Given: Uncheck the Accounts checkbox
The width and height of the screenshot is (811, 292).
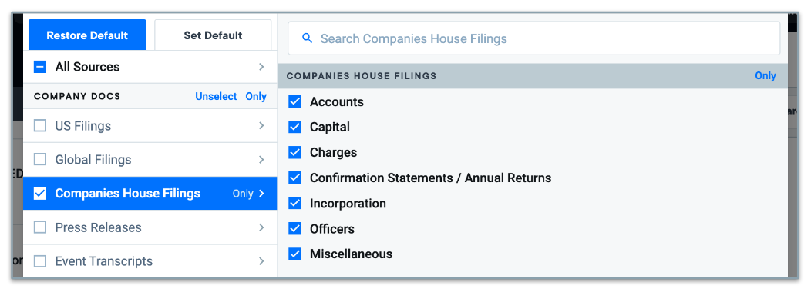Looking at the screenshot, I should (294, 101).
